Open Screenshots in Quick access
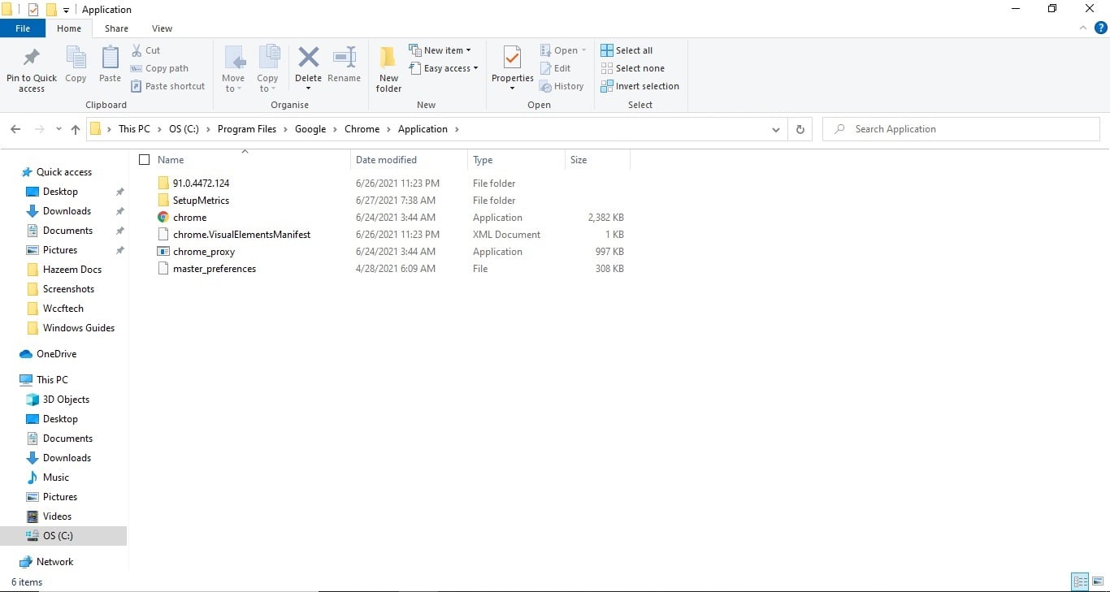 point(68,289)
